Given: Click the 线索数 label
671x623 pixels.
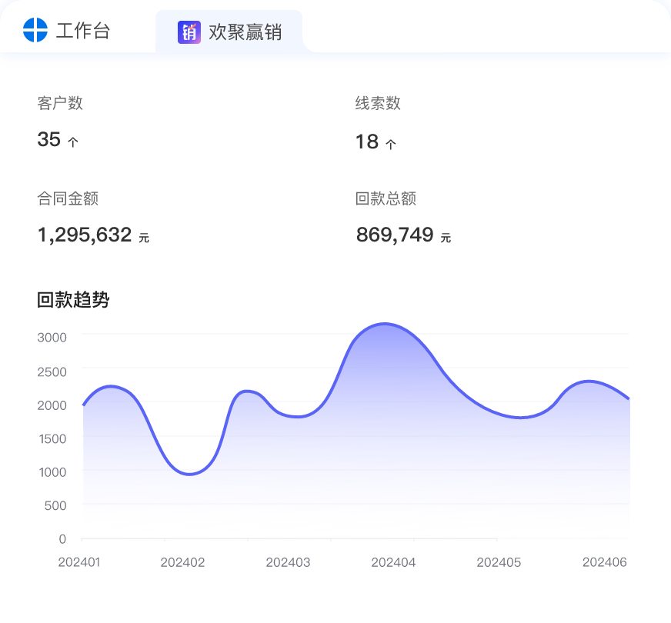Looking at the screenshot, I should 378,103.
